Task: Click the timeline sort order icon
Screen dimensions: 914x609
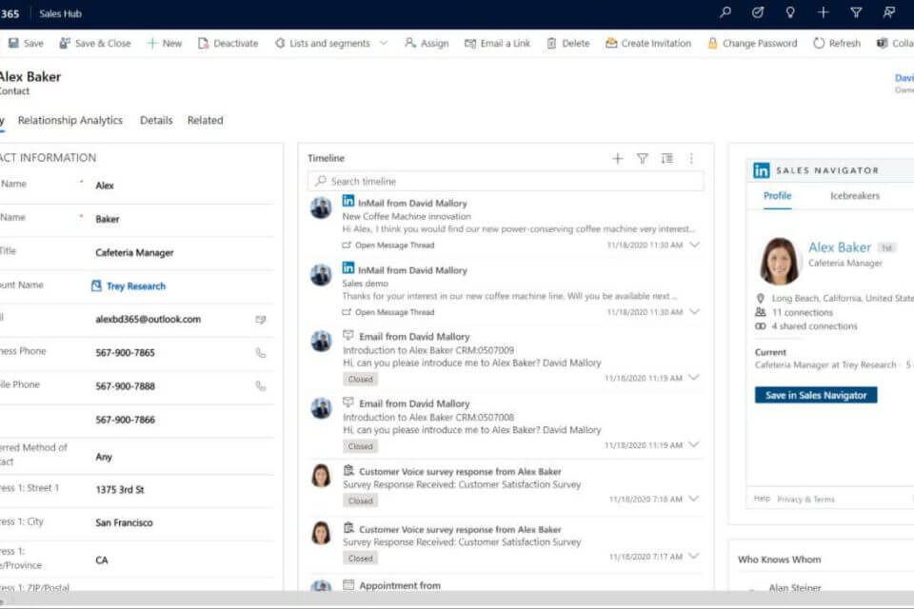Action: 666,159
